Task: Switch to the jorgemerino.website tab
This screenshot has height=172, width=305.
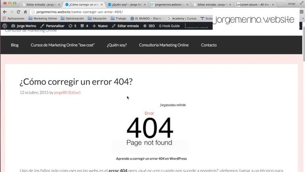Action: click(x=169, y=4)
